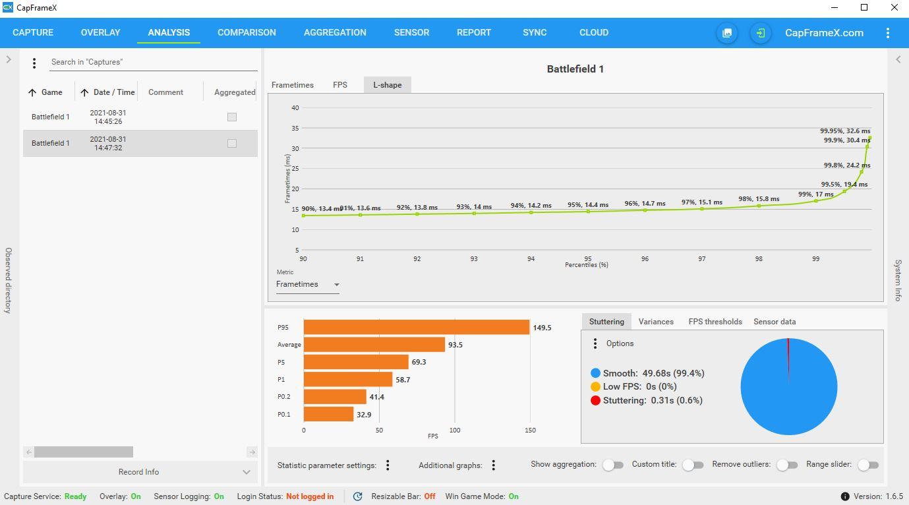Open the COMPARISON tab
Image resolution: width=909 pixels, height=505 pixels.
point(247,32)
